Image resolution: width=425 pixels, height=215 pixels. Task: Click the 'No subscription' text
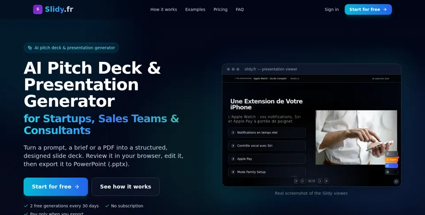pyautogui.click(x=127, y=206)
